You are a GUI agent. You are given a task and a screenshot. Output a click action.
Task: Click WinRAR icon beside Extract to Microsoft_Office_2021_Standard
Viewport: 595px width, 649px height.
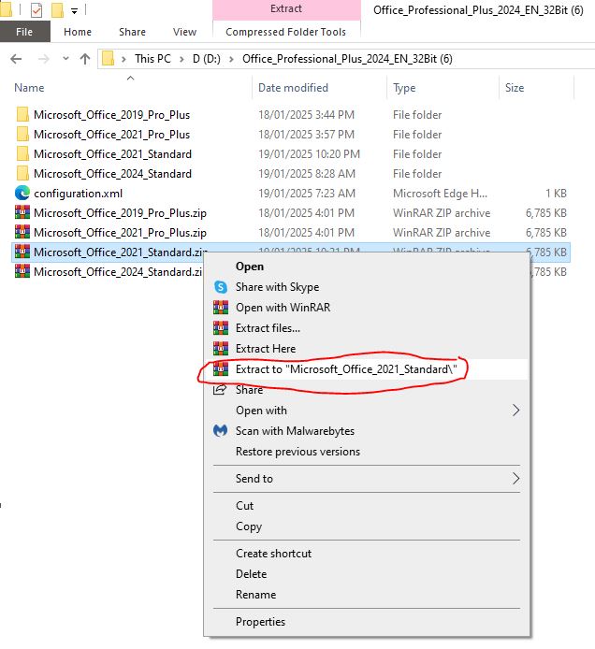coord(221,368)
